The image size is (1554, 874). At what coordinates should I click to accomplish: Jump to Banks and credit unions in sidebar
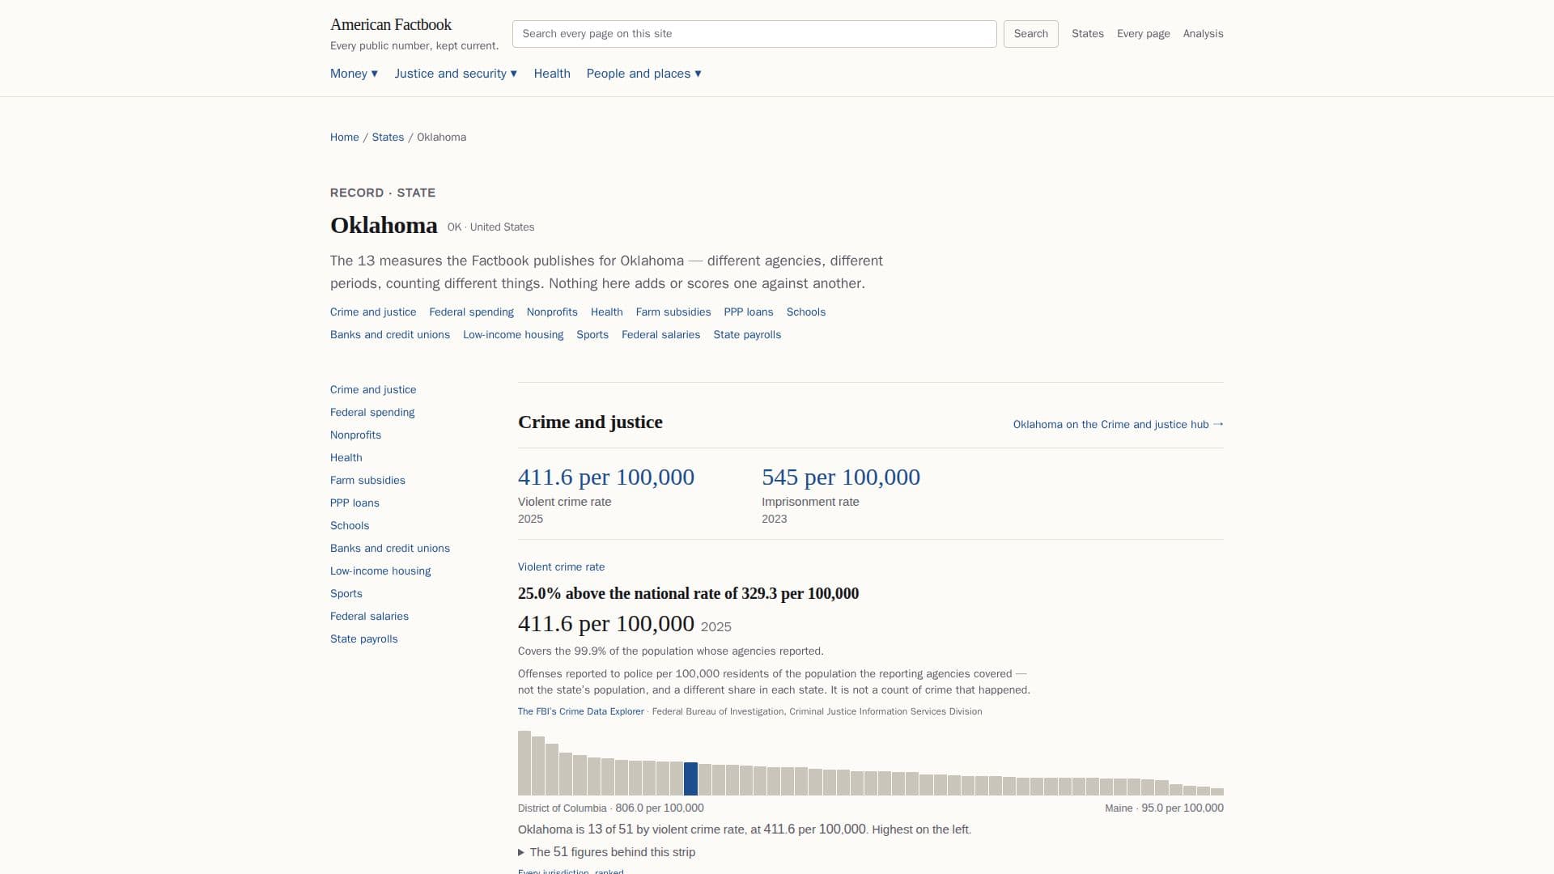pyautogui.click(x=390, y=549)
